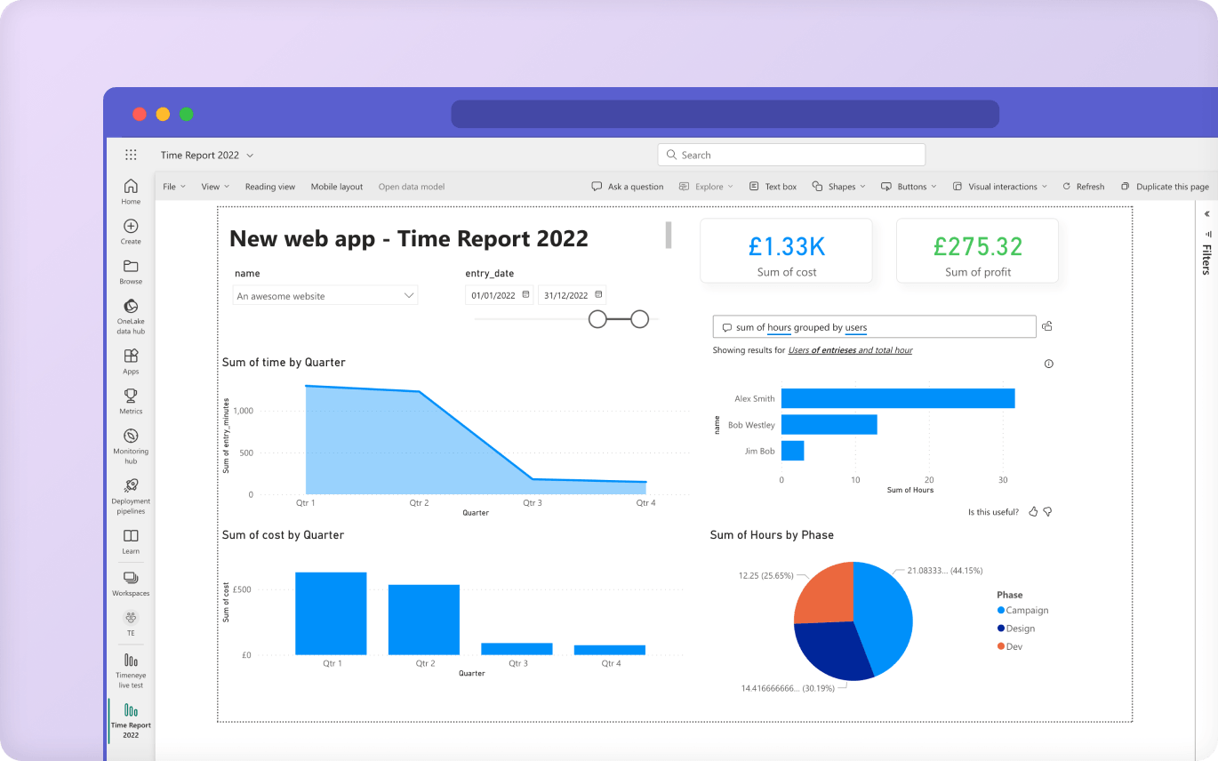The width and height of the screenshot is (1218, 761).
Task: Switch to Reading view
Action: click(270, 187)
